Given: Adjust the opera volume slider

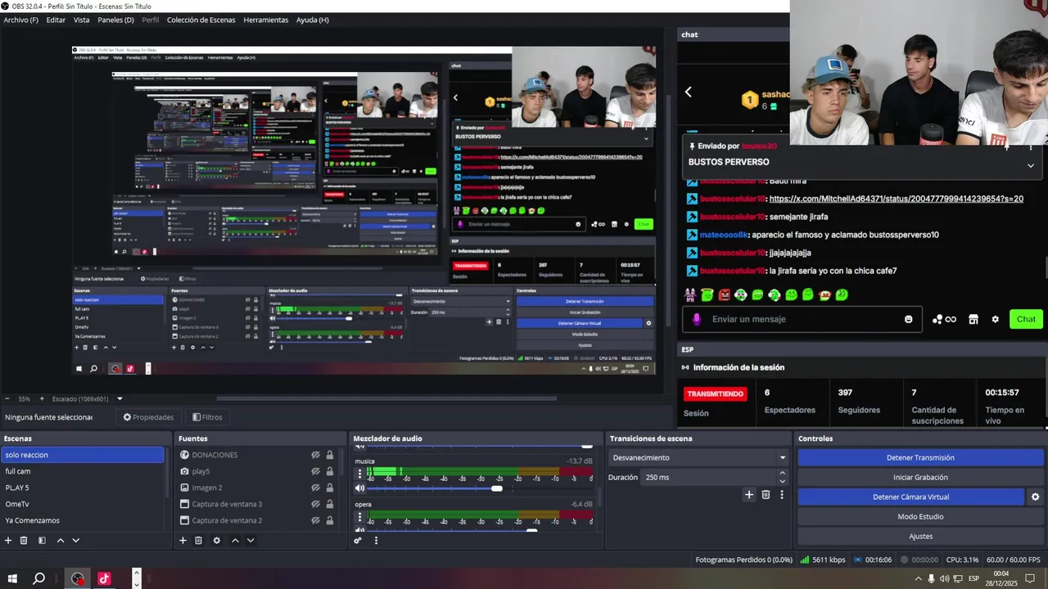Looking at the screenshot, I should (x=532, y=530).
